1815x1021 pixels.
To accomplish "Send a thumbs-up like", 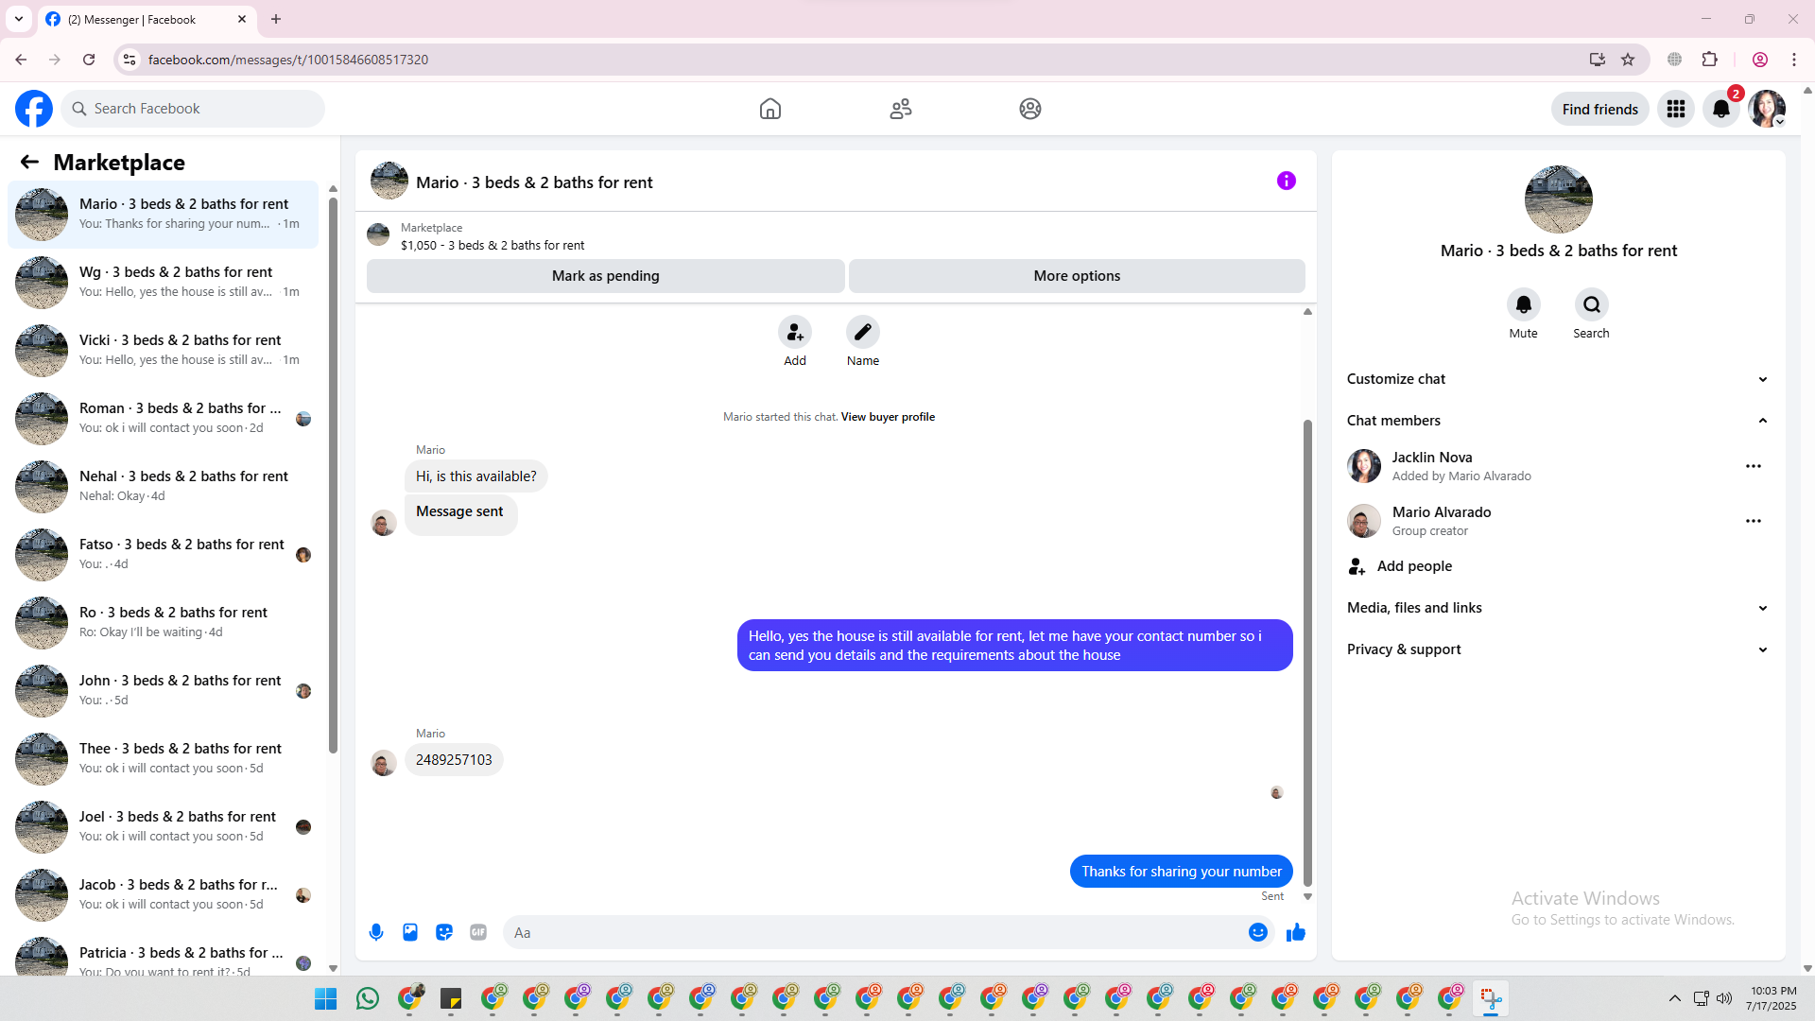I will click(x=1296, y=932).
